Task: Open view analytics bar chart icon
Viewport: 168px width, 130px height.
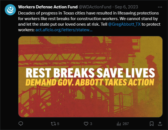Action: [119, 124]
